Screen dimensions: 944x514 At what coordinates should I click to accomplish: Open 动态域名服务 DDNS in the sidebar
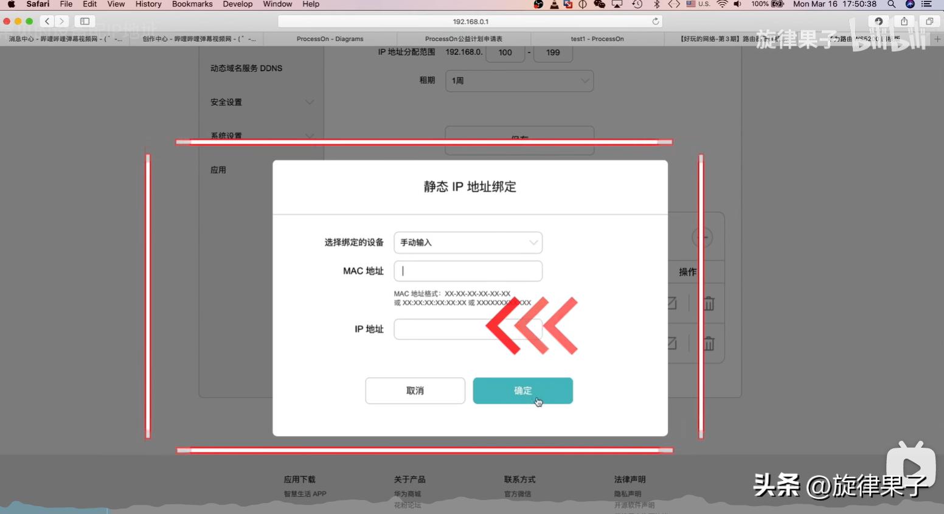[246, 68]
